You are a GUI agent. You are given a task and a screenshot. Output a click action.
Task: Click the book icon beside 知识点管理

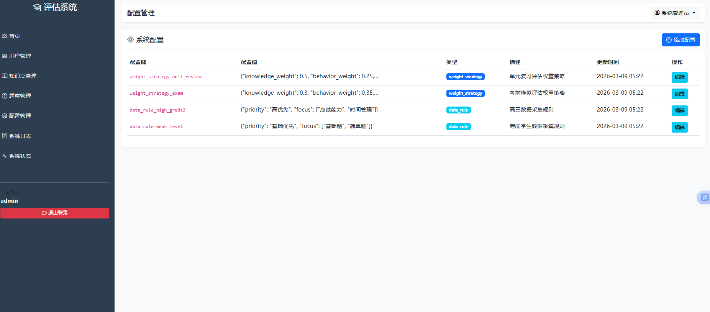pyautogui.click(x=5, y=76)
